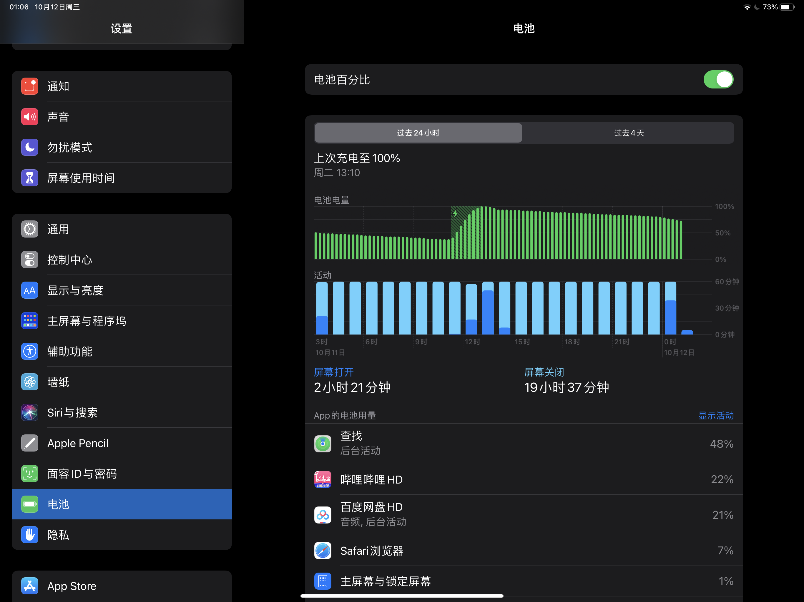This screenshot has width=804, height=602.
Task: Open Control Center (控制中心) icon
Action: (29, 260)
